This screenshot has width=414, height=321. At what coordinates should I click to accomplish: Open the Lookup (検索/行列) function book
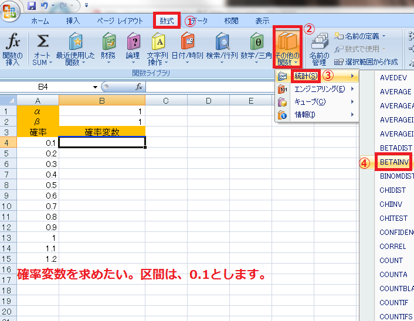(222, 49)
